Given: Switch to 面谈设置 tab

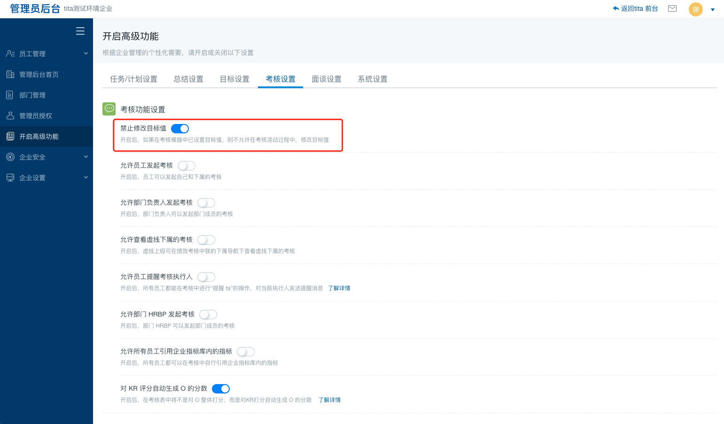Looking at the screenshot, I should pos(327,79).
